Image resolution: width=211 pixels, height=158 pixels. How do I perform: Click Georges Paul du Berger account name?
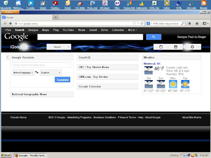(x=192, y=37)
